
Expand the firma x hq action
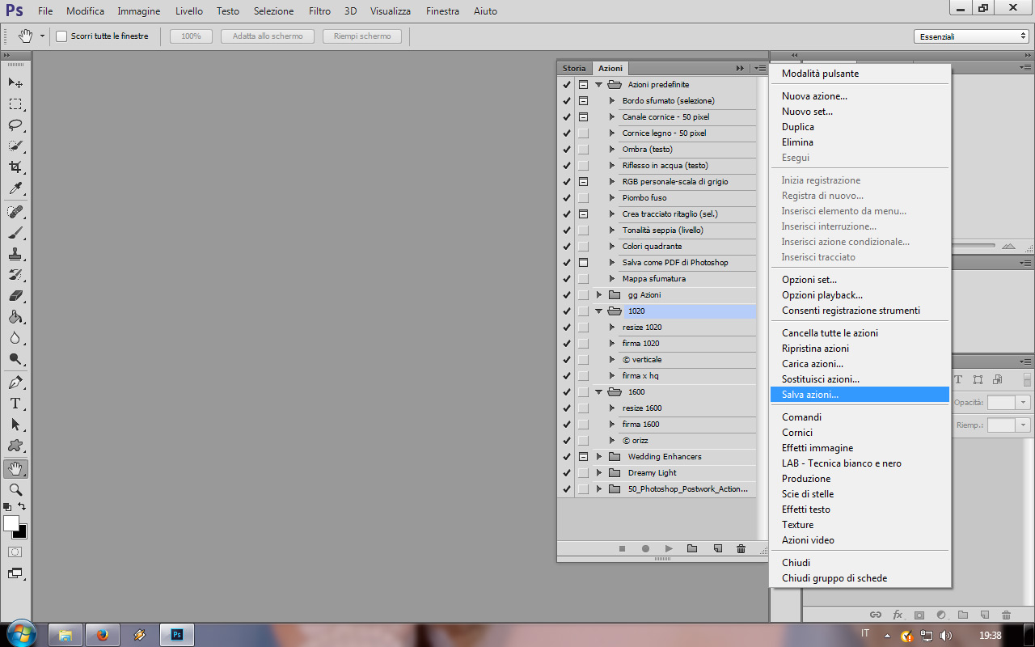pos(612,375)
